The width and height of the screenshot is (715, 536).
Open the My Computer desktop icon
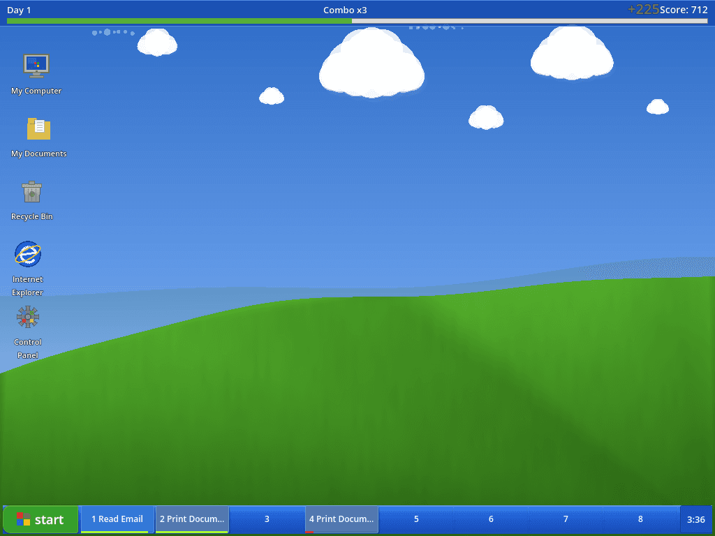pos(36,65)
